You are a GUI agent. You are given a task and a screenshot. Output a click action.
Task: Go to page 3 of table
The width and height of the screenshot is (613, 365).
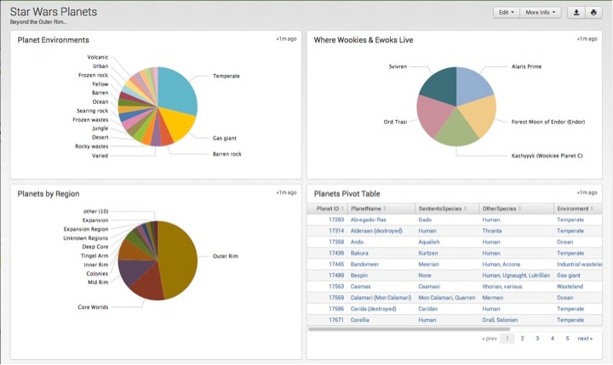pyautogui.click(x=537, y=339)
